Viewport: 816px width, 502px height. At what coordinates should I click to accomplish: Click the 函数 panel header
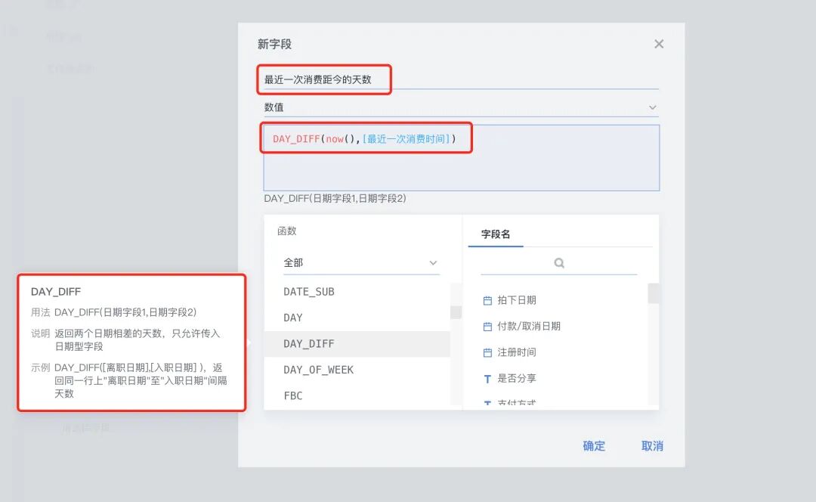286,230
